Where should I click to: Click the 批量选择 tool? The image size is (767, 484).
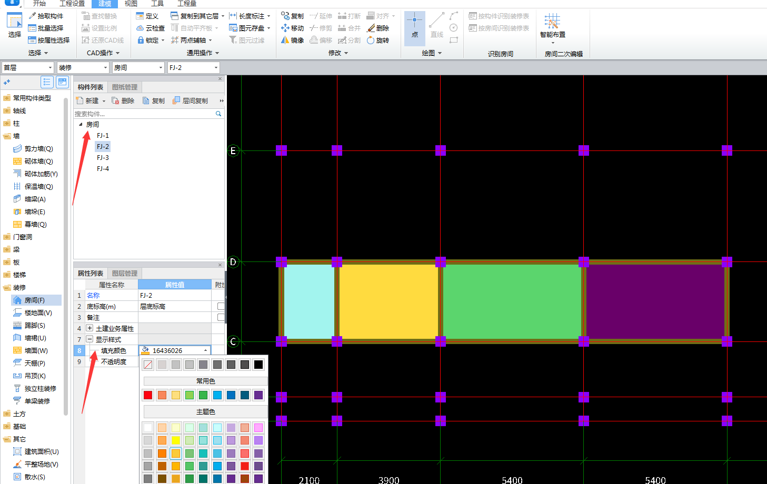[46, 28]
